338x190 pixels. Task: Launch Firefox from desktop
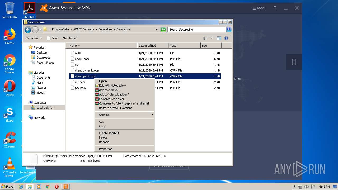pos(10,36)
